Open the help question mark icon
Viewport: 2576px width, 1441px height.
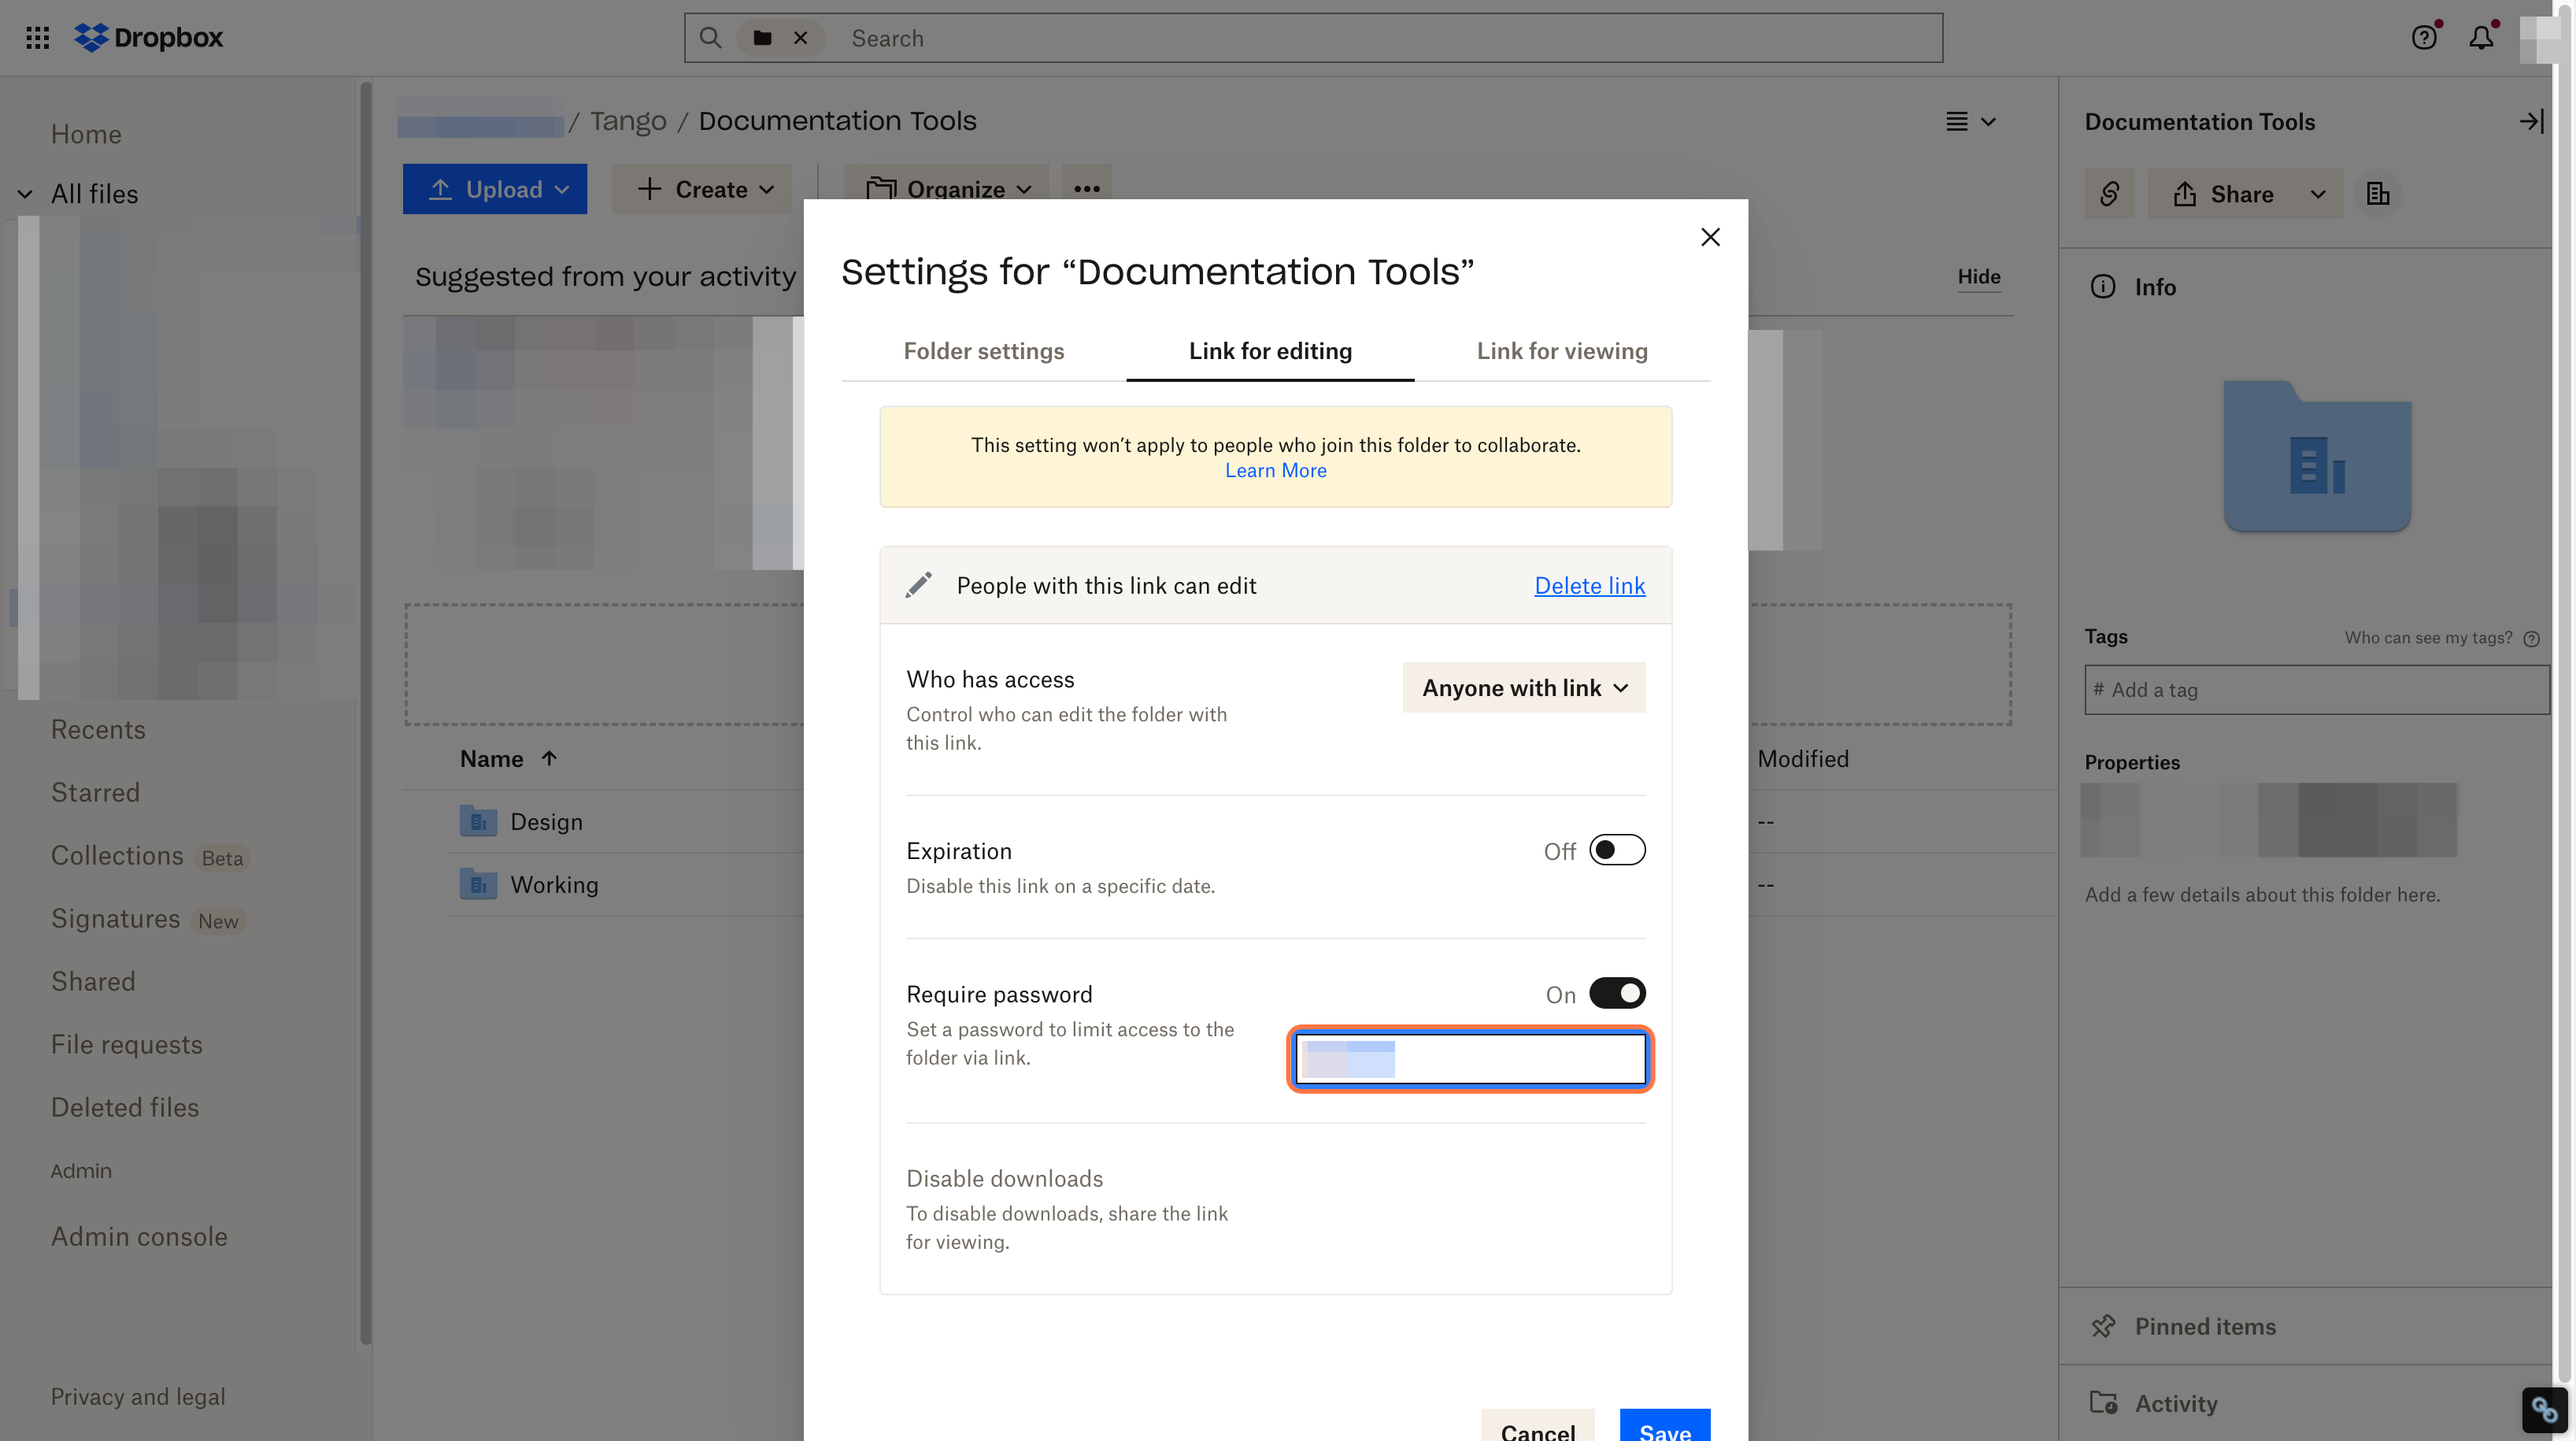[2424, 38]
